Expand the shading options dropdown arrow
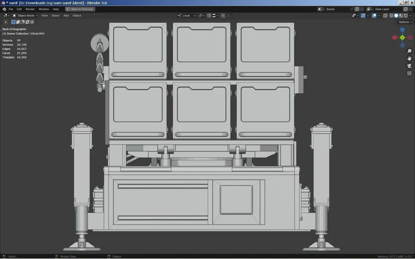 pos(410,16)
